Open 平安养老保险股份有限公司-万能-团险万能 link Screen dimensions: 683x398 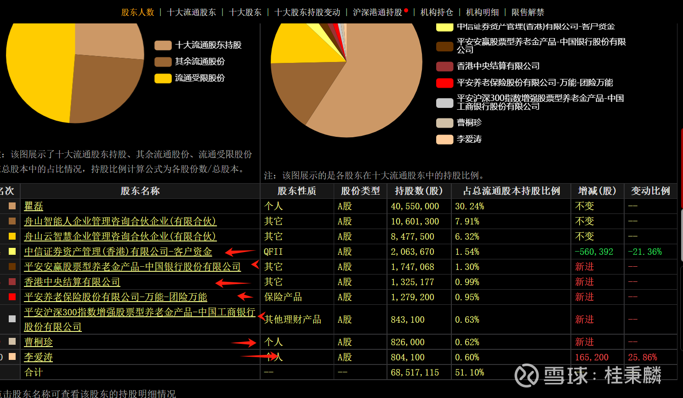[115, 297]
